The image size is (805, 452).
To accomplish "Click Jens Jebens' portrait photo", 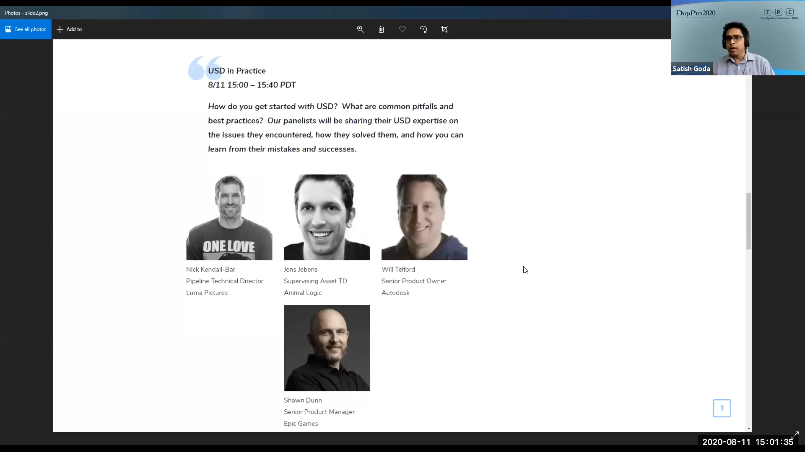I will pyautogui.click(x=327, y=217).
